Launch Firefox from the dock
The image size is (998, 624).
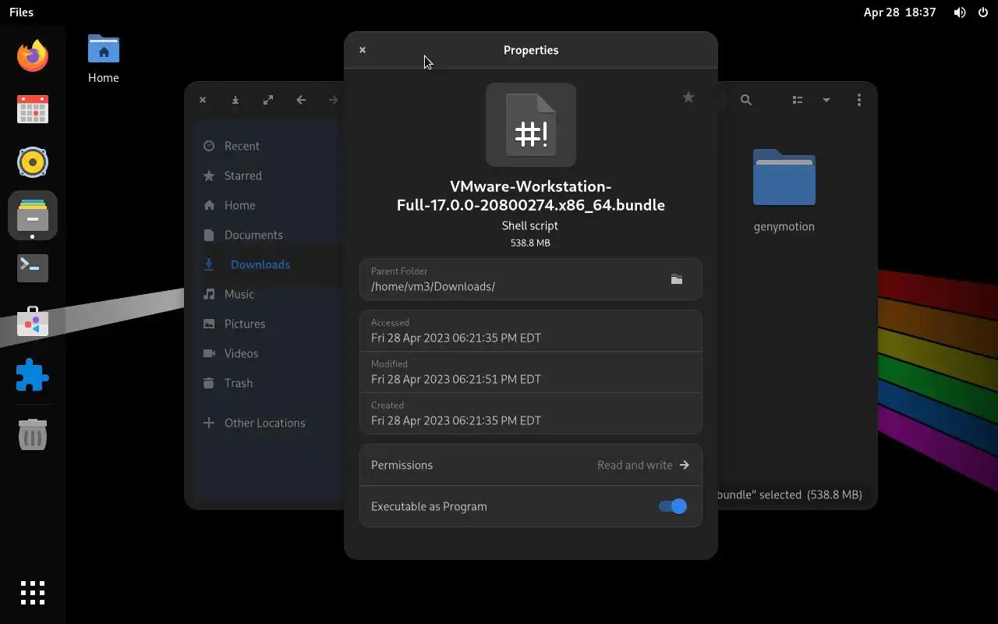coord(33,56)
